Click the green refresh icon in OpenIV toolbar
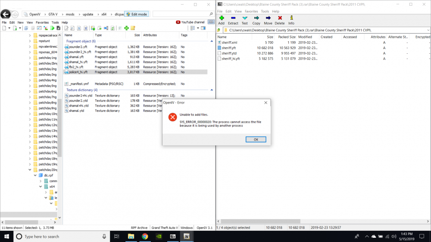Screen dimensions: 431x242 pos(112,28)
